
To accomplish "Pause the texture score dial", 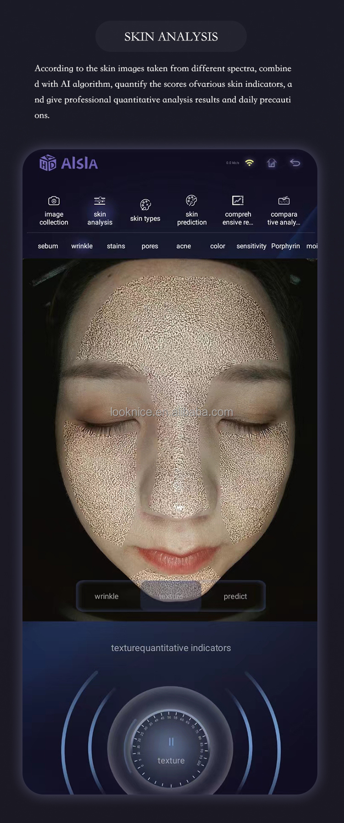I will pos(171,742).
